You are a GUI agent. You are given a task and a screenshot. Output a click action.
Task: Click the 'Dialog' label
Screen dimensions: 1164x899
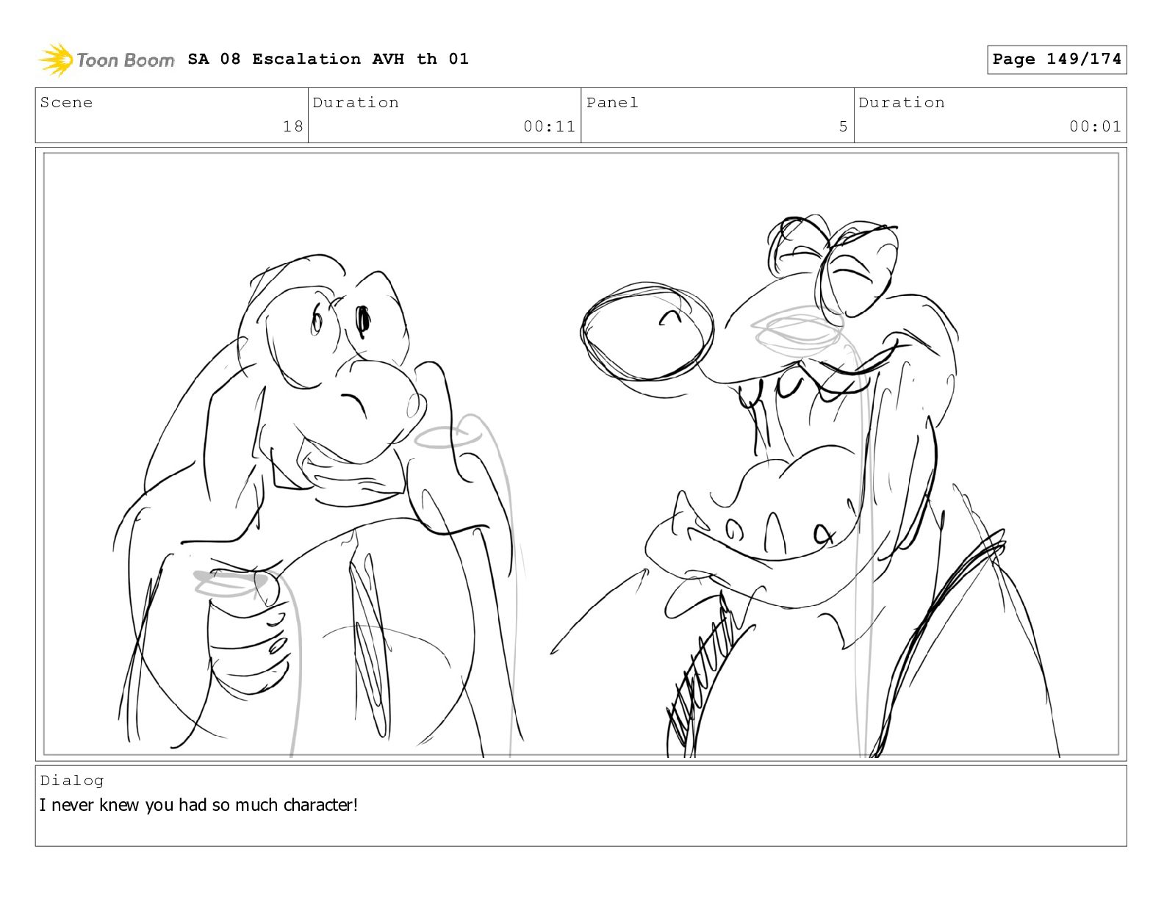click(72, 780)
